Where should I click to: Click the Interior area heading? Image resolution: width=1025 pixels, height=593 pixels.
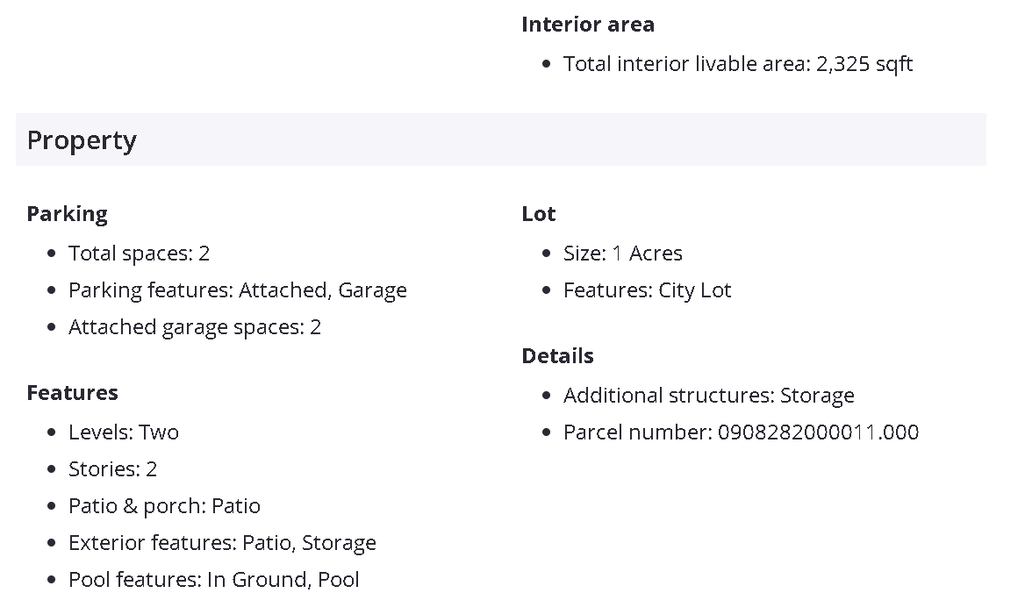point(587,25)
